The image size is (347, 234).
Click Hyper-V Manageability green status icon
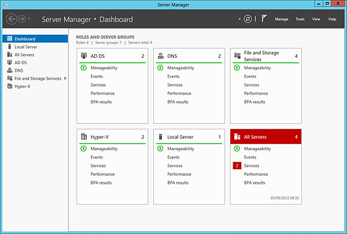pos(83,148)
